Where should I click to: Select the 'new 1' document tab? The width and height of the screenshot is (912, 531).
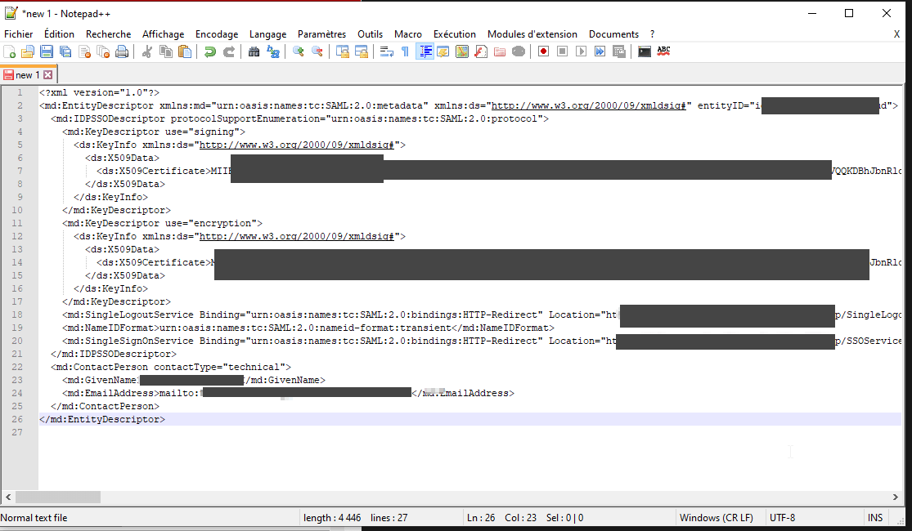27,75
